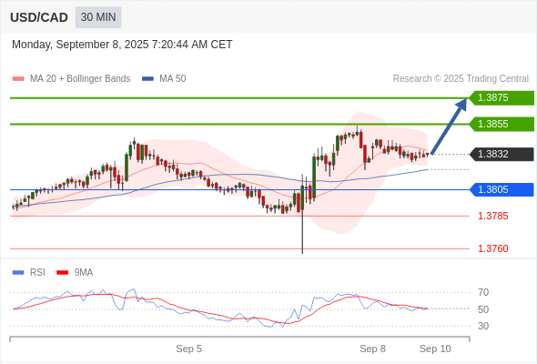Click the Research Trading Central credit

pyautogui.click(x=461, y=79)
